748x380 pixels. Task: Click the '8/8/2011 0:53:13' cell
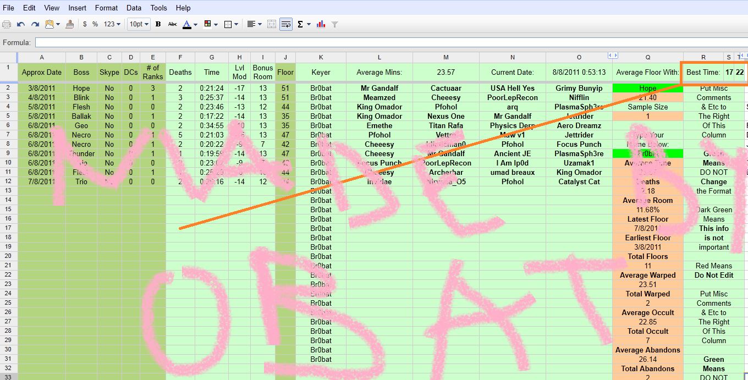coord(579,73)
